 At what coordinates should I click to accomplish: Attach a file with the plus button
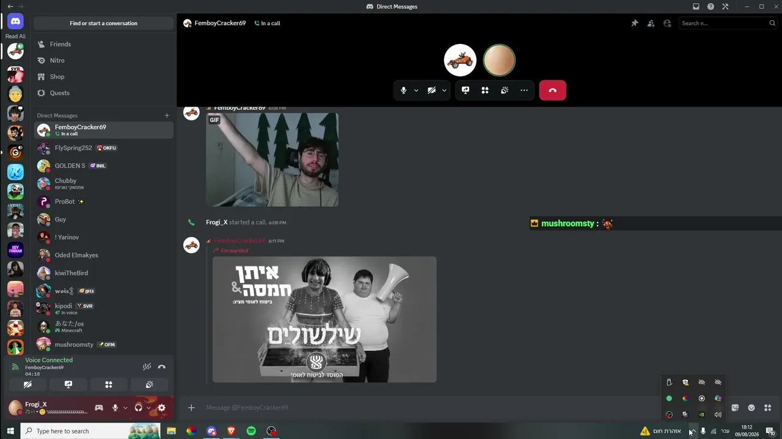click(x=191, y=407)
